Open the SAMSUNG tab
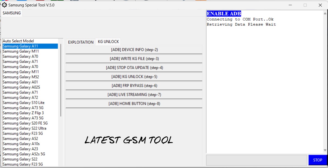This screenshot has height=168, width=328. [12, 13]
